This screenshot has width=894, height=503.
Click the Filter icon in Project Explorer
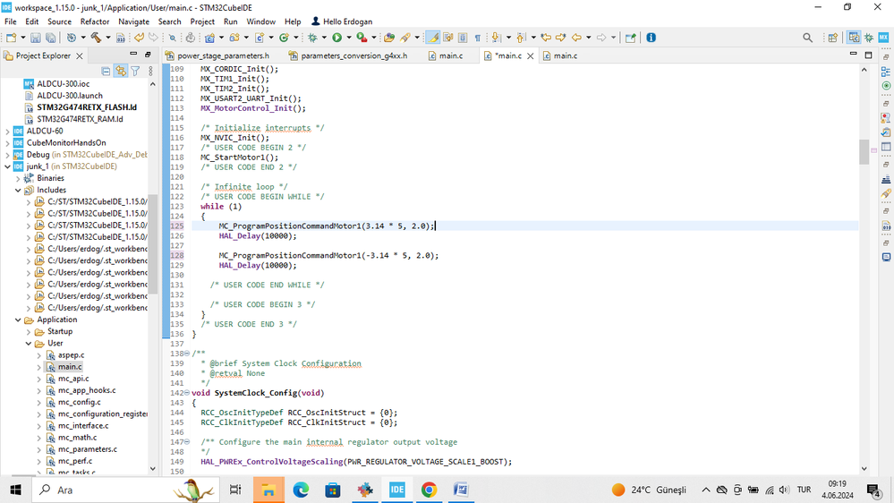point(135,71)
